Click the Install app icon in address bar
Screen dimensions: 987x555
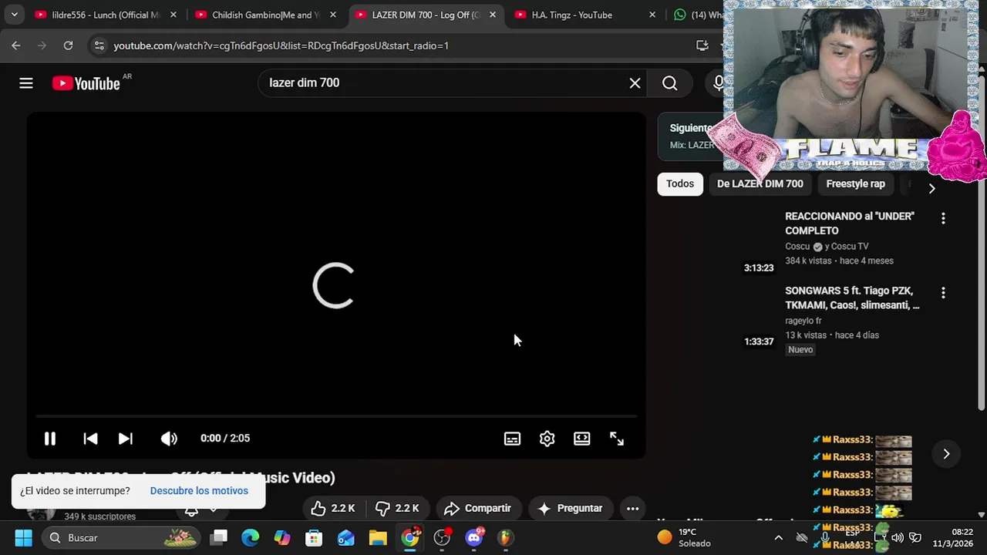(702, 45)
